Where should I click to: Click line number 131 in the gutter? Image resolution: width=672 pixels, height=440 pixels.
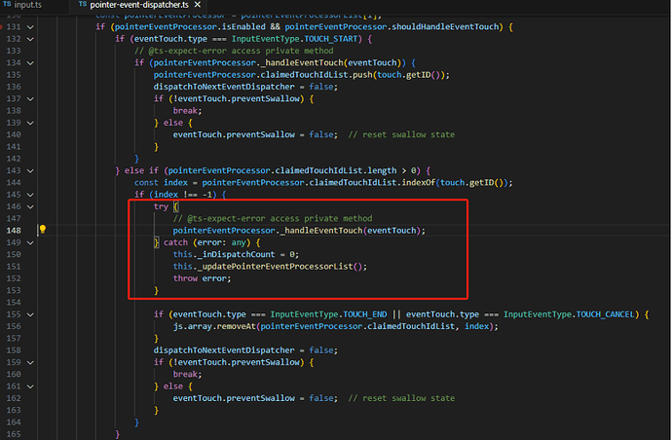point(14,26)
